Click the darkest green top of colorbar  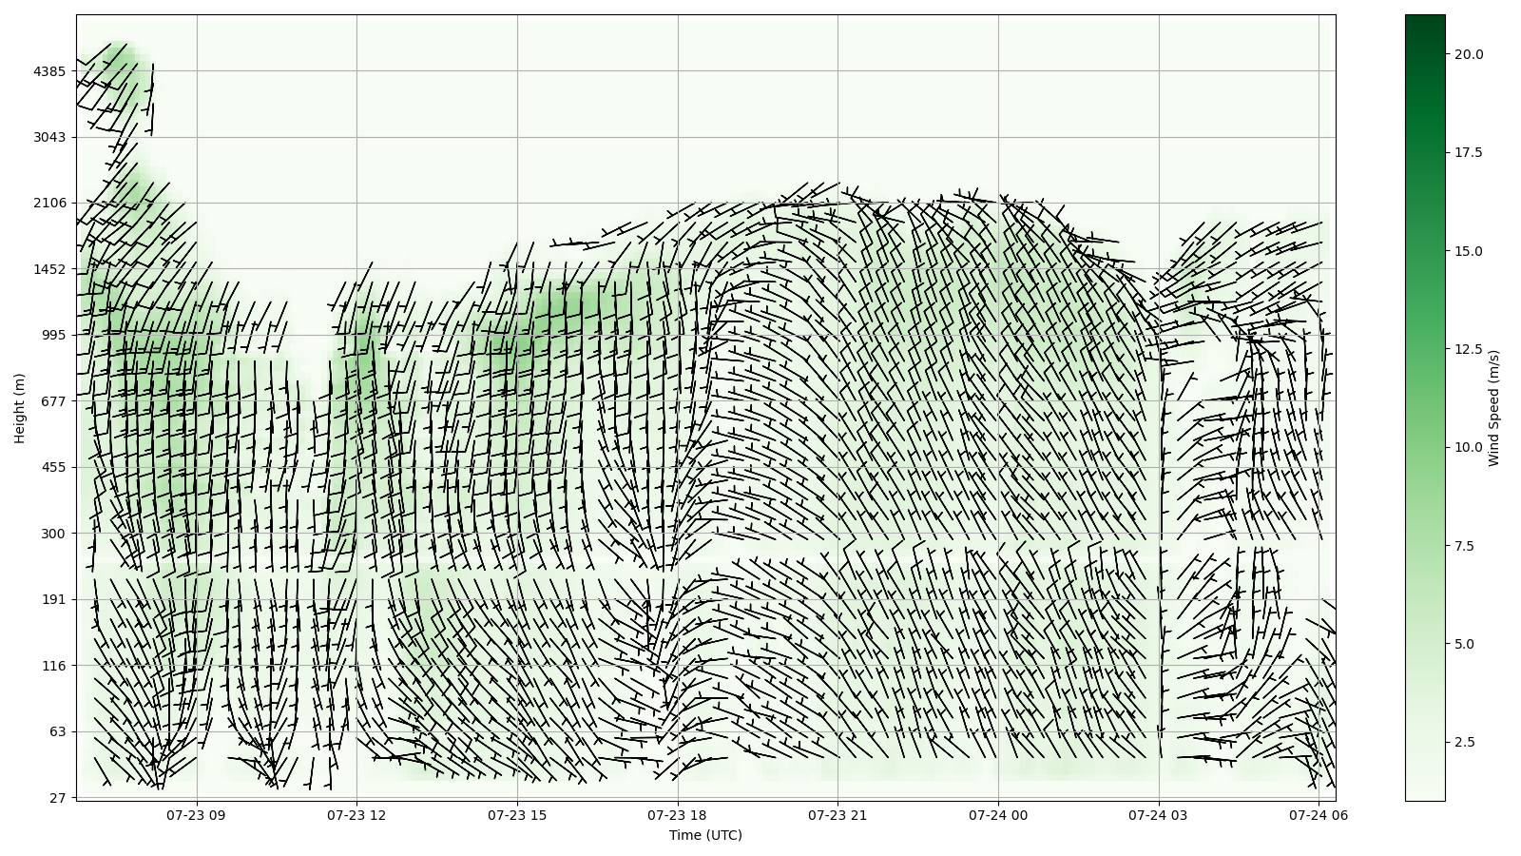1424,21
